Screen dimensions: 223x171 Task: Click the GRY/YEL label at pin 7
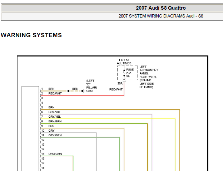(x=54, y=117)
